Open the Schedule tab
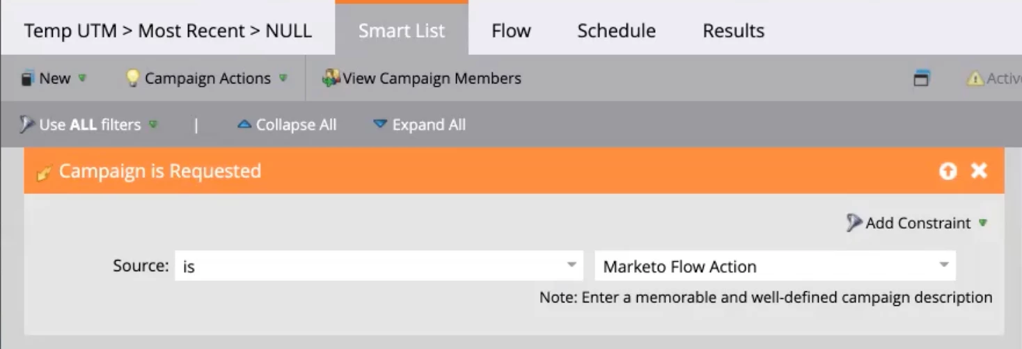Image resolution: width=1022 pixels, height=349 pixels. 616,31
